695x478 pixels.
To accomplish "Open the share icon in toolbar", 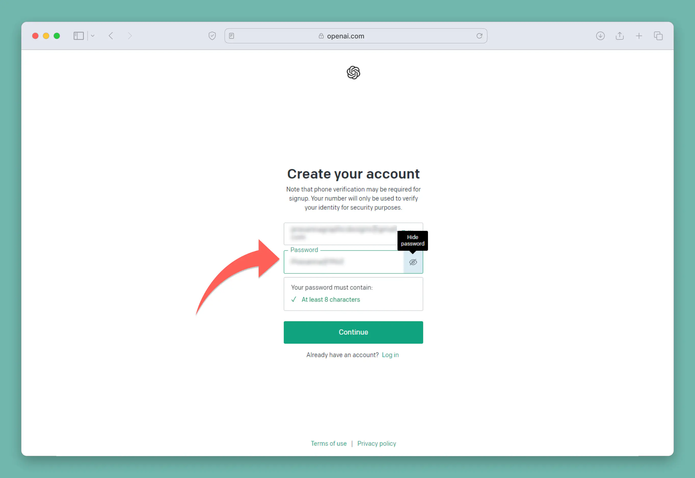I will pyautogui.click(x=620, y=36).
